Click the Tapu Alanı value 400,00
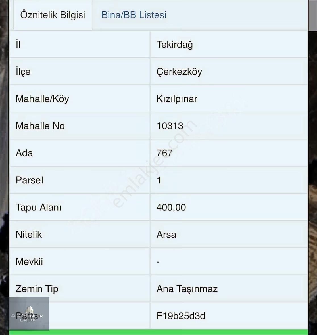The width and height of the screenshot is (317, 335). tap(171, 207)
